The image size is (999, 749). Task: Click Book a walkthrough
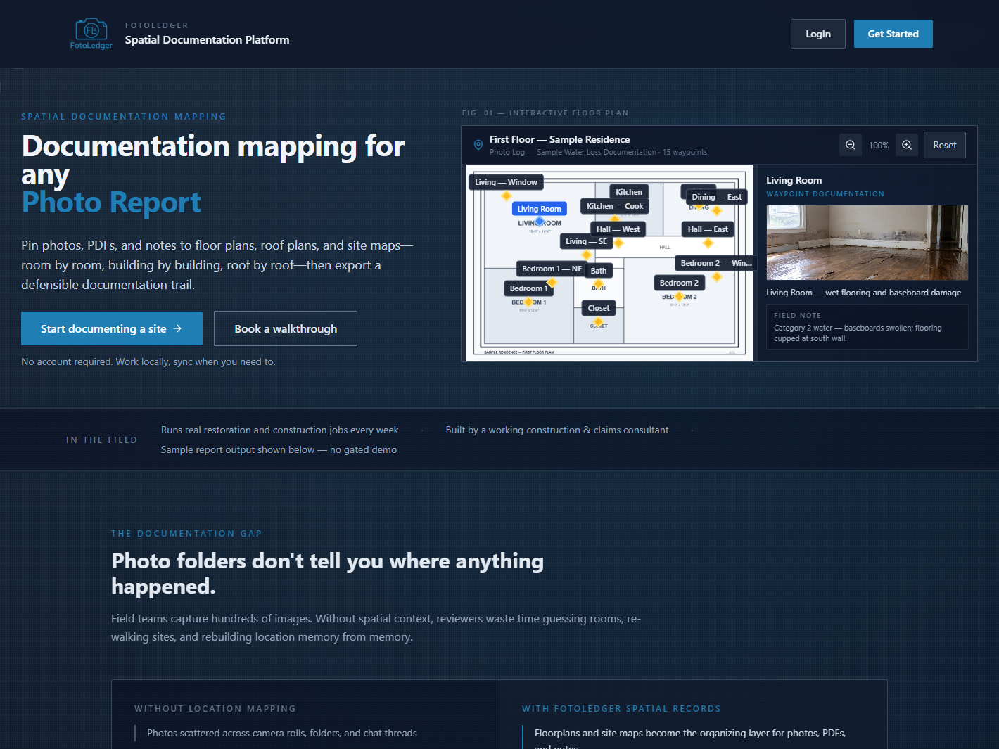[286, 328]
